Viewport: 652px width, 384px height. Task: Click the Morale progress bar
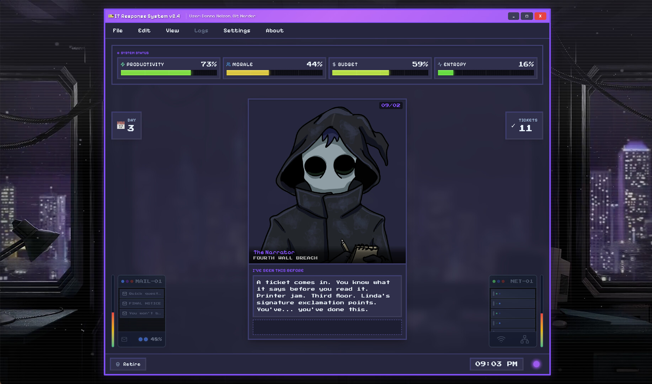[x=274, y=73]
